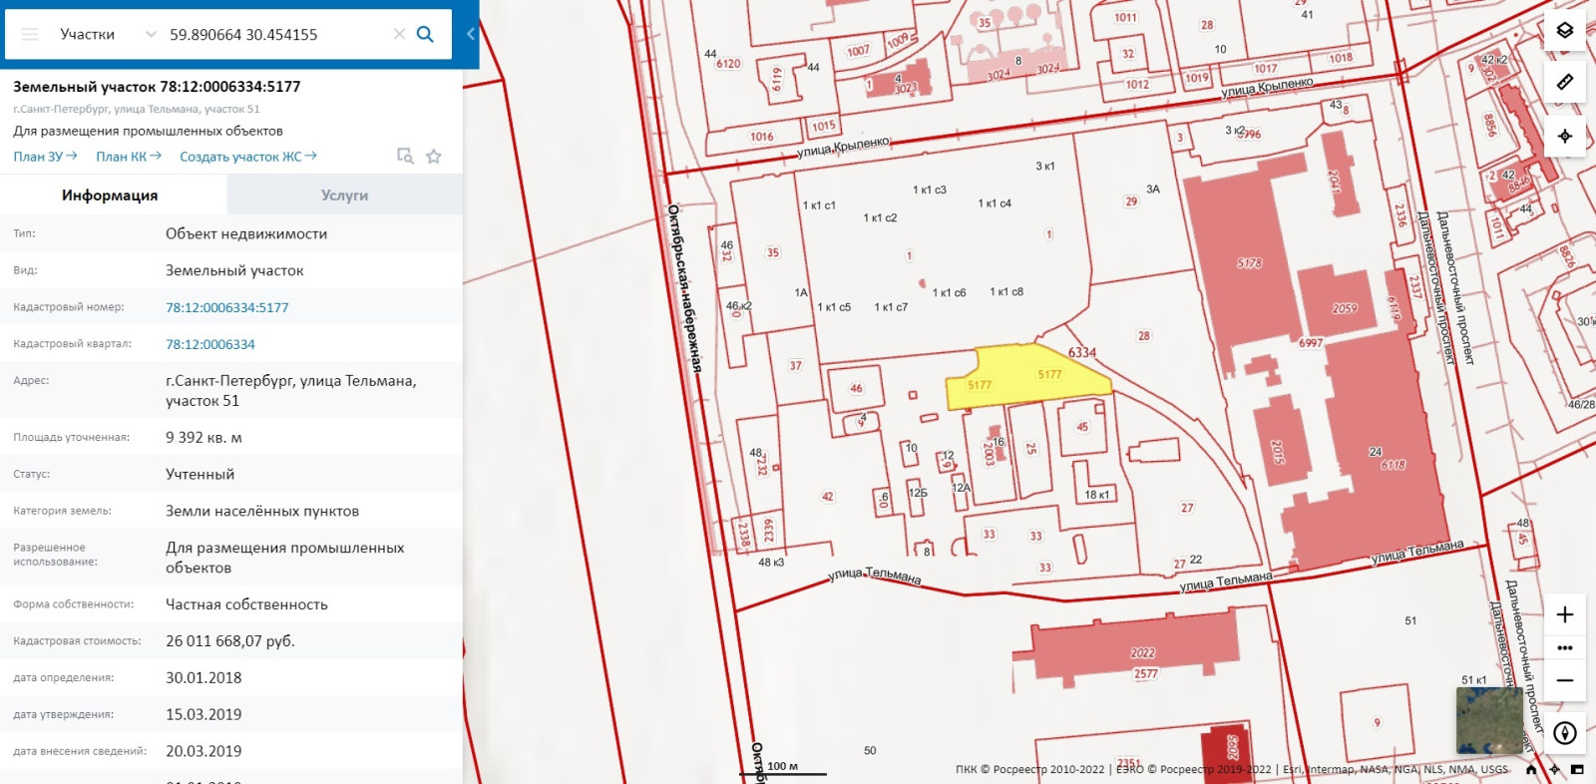Screen dimensions: 1596x784
Task: Click the parcel title heading 78:12:0006334:5177
Action: [x=157, y=87]
